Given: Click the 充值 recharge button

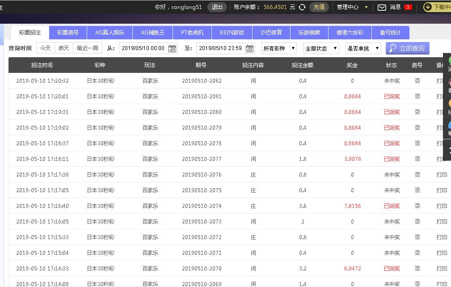Looking at the screenshot, I should click(x=319, y=7).
